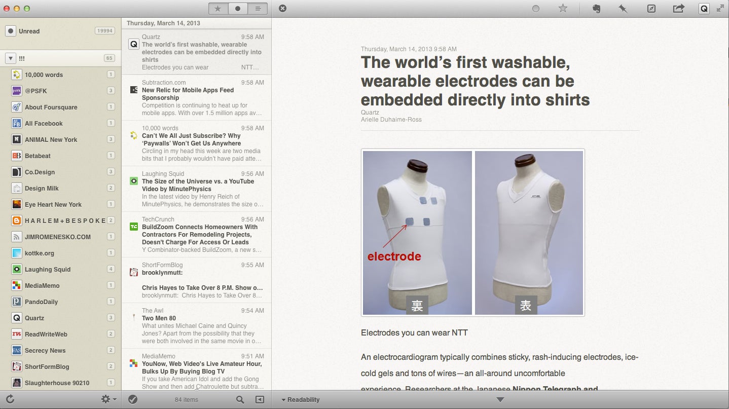Open article in browser icon
729x409 pixels.
tap(651, 9)
